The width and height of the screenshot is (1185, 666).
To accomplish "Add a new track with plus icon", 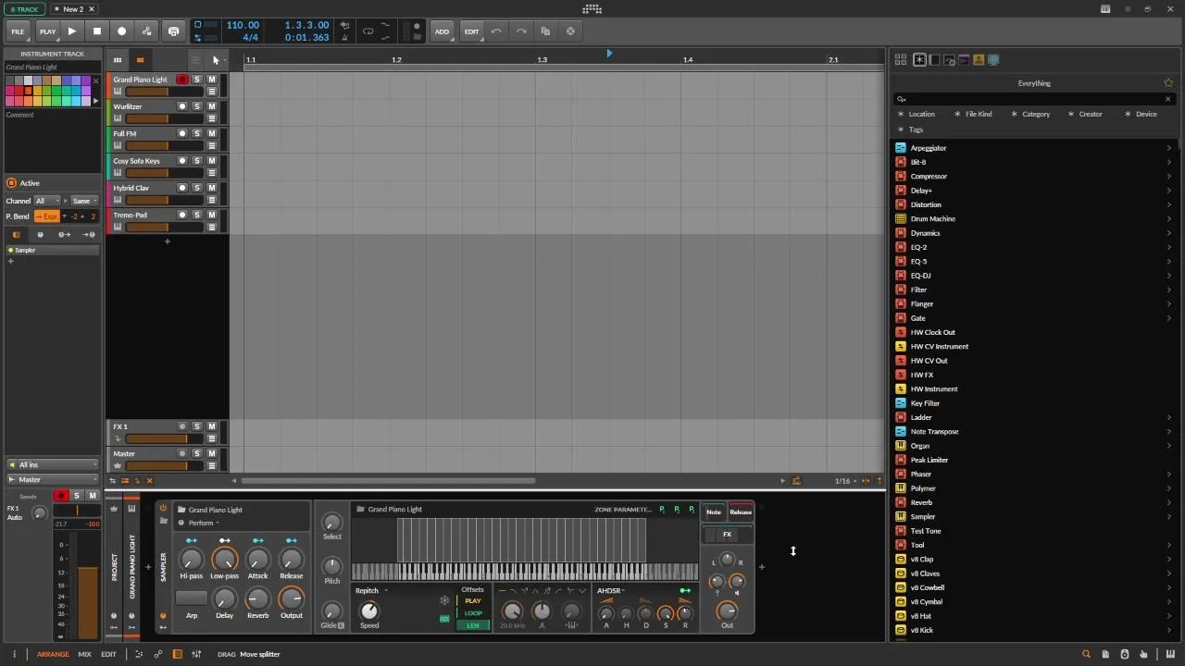I will tap(168, 241).
